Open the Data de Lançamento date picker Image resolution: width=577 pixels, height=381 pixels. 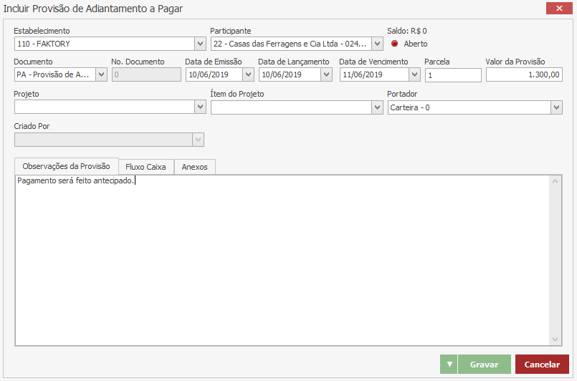(326, 74)
